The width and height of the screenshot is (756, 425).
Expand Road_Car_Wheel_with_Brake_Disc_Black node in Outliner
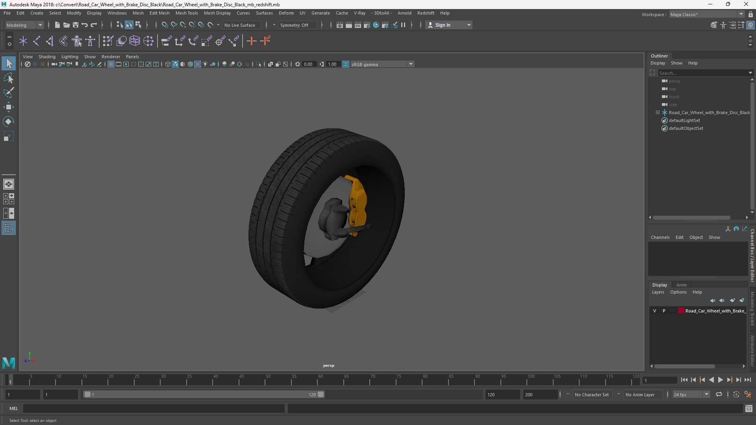(x=658, y=113)
